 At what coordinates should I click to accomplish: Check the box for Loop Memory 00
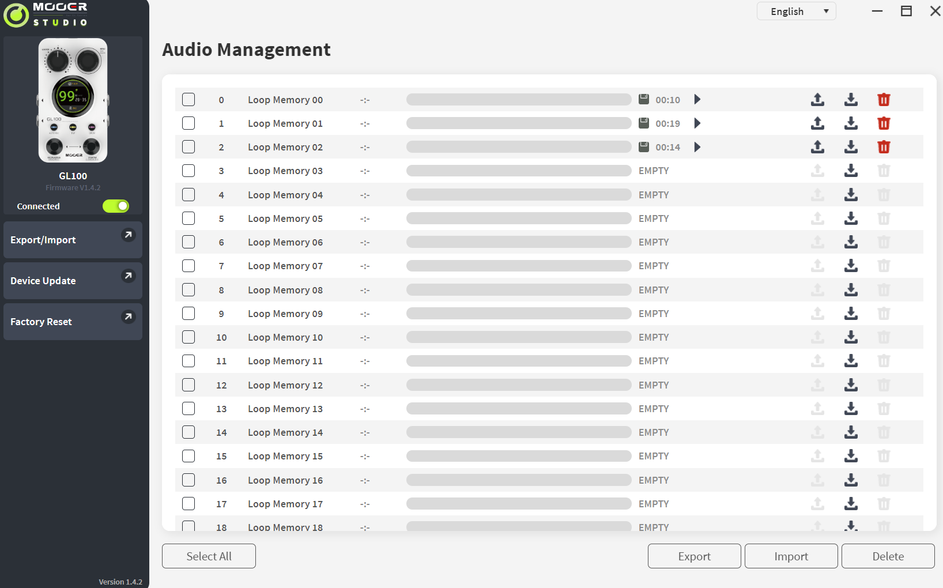(x=188, y=100)
